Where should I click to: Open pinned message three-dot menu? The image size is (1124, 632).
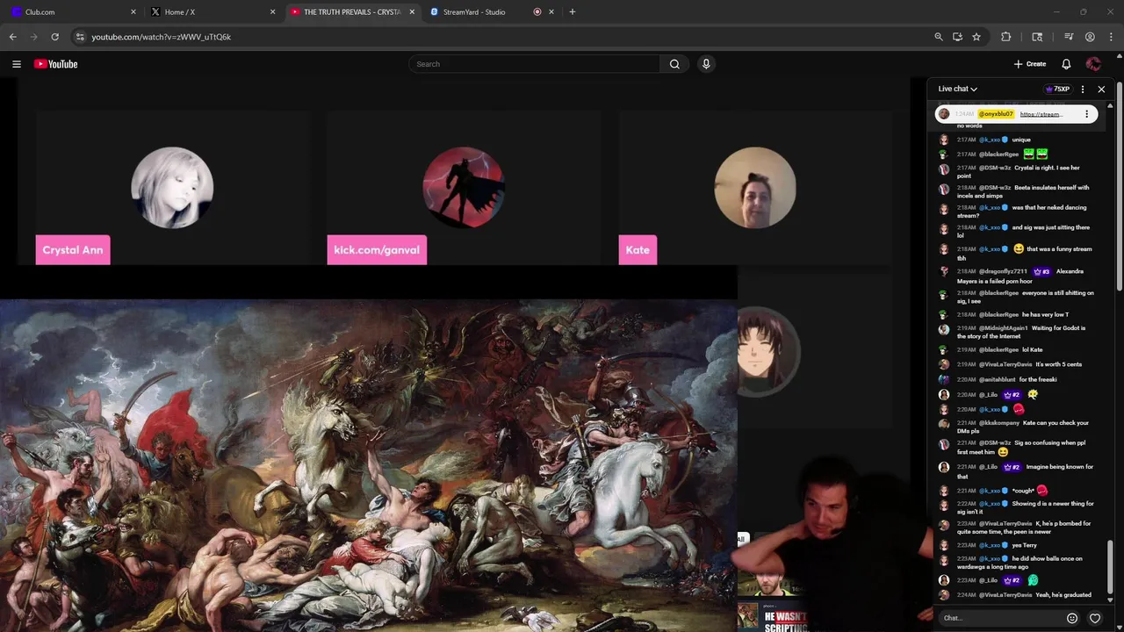[x=1086, y=114]
